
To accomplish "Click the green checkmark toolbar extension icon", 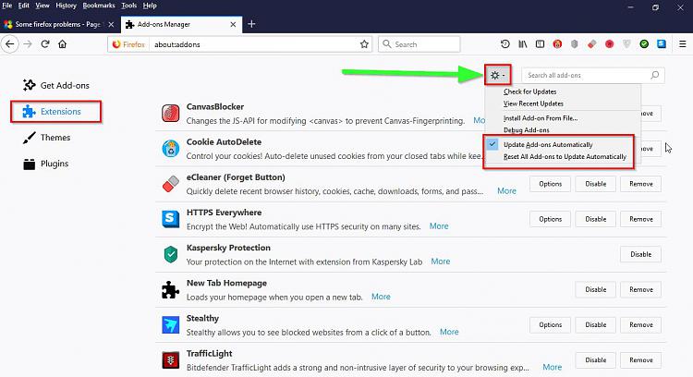I will (644, 44).
